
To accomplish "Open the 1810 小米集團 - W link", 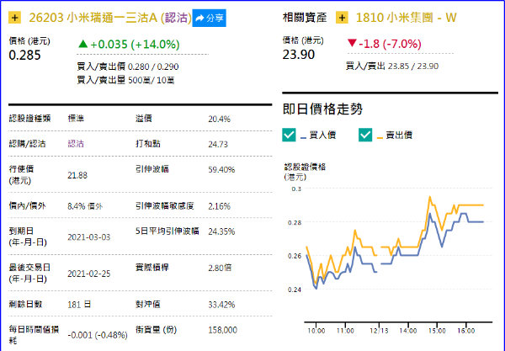I will pos(407,18).
